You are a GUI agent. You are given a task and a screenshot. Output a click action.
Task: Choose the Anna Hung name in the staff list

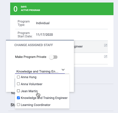point(29,77)
